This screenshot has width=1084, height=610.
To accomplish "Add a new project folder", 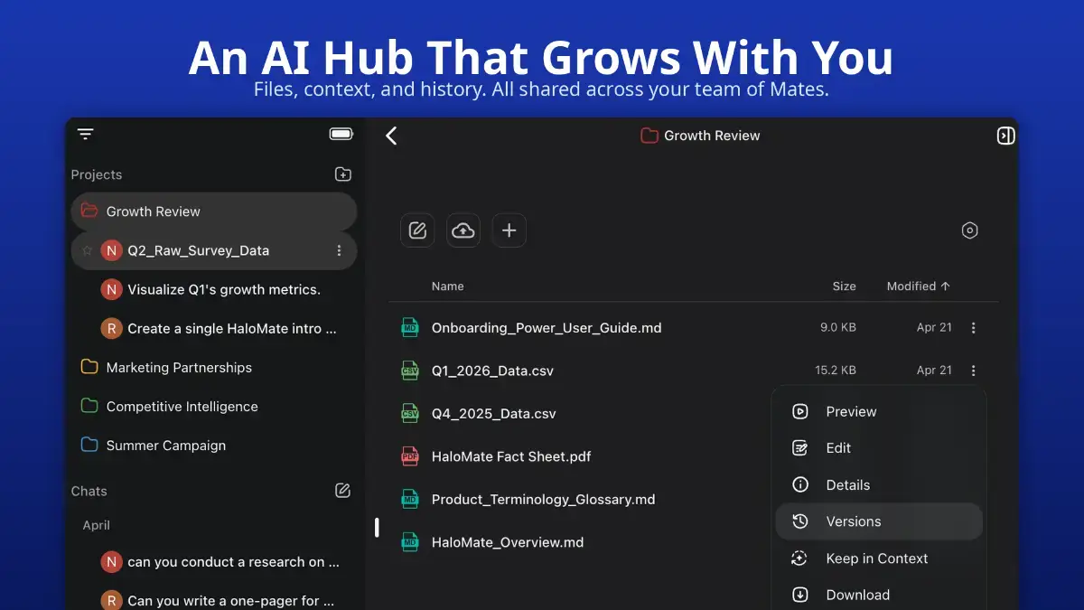I will coord(342,174).
